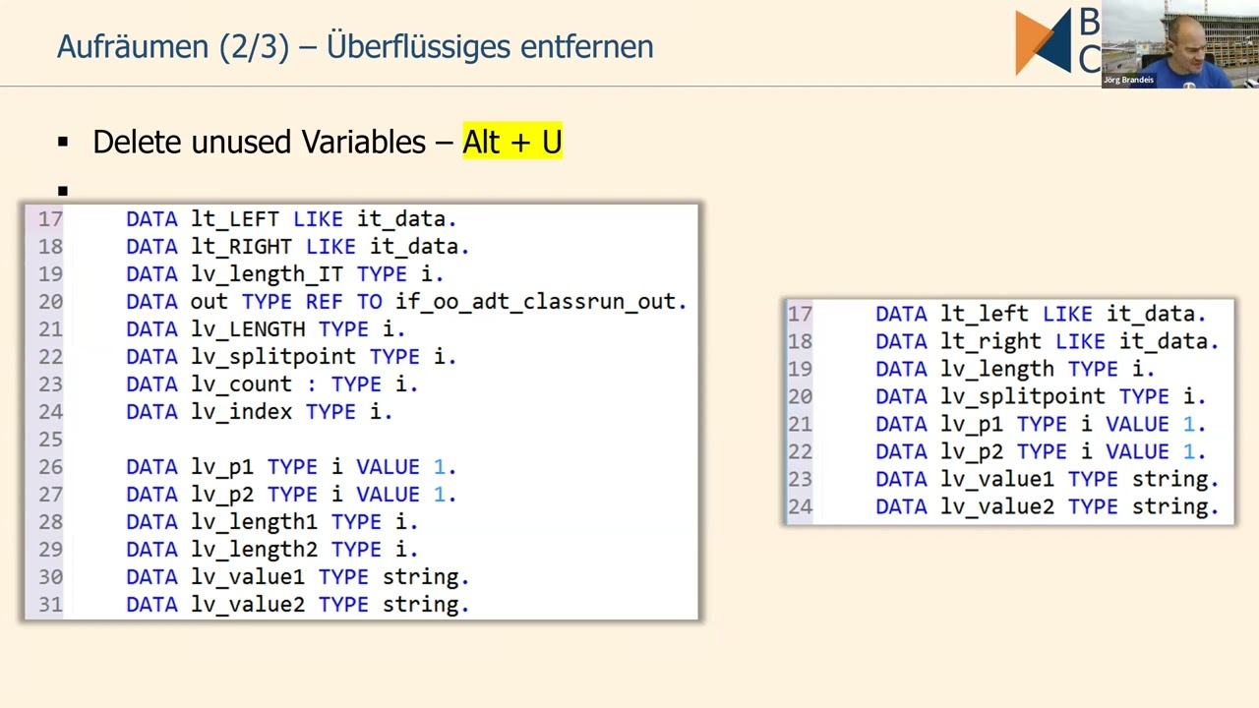The width and height of the screenshot is (1259, 708).
Task: Click lv_value2 on line 31 left block
Action: point(248,605)
